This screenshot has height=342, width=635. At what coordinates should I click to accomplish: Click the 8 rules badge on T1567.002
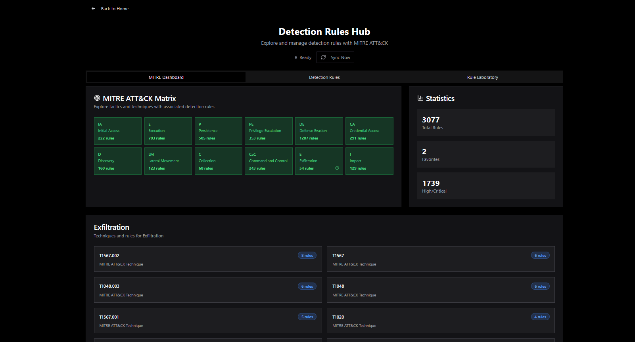pyautogui.click(x=307, y=256)
